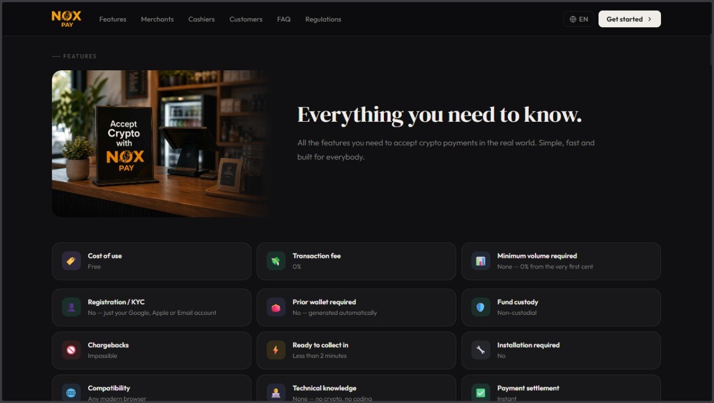Go to the Customers section
This screenshot has width=714, height=403.
(246, 19)
